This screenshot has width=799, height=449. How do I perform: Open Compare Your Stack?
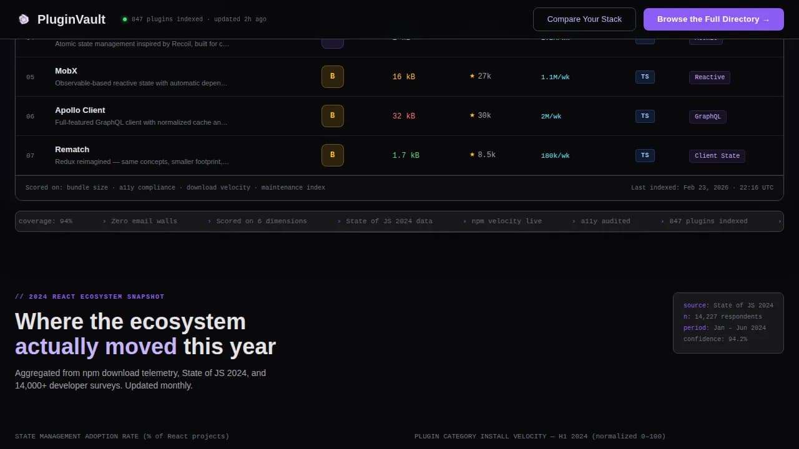pyautogui.click(x=584, y=19)
